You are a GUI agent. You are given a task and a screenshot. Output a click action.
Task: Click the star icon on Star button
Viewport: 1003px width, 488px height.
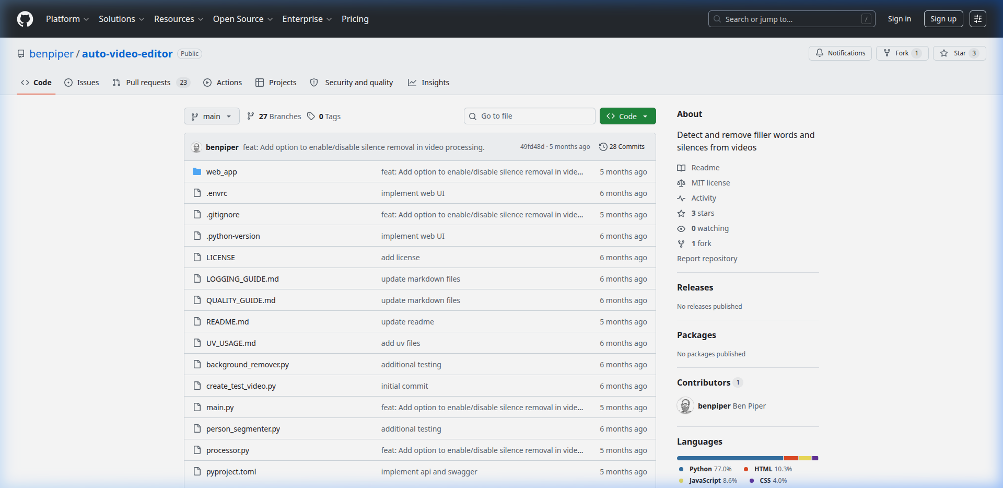(x=944, y=53)
